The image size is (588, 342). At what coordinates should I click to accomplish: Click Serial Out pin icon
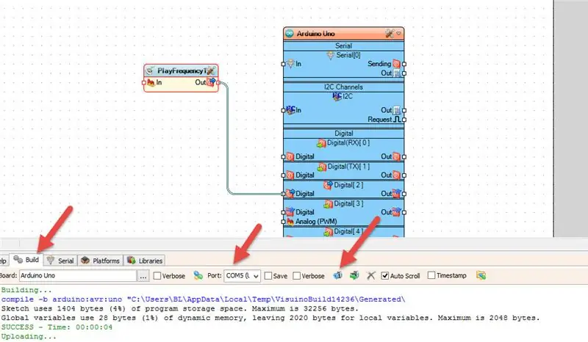pyautogui.click(x=397, y=73)
